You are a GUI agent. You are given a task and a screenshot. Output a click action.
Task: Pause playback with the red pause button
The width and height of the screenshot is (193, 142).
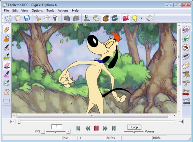click(96, 128)
